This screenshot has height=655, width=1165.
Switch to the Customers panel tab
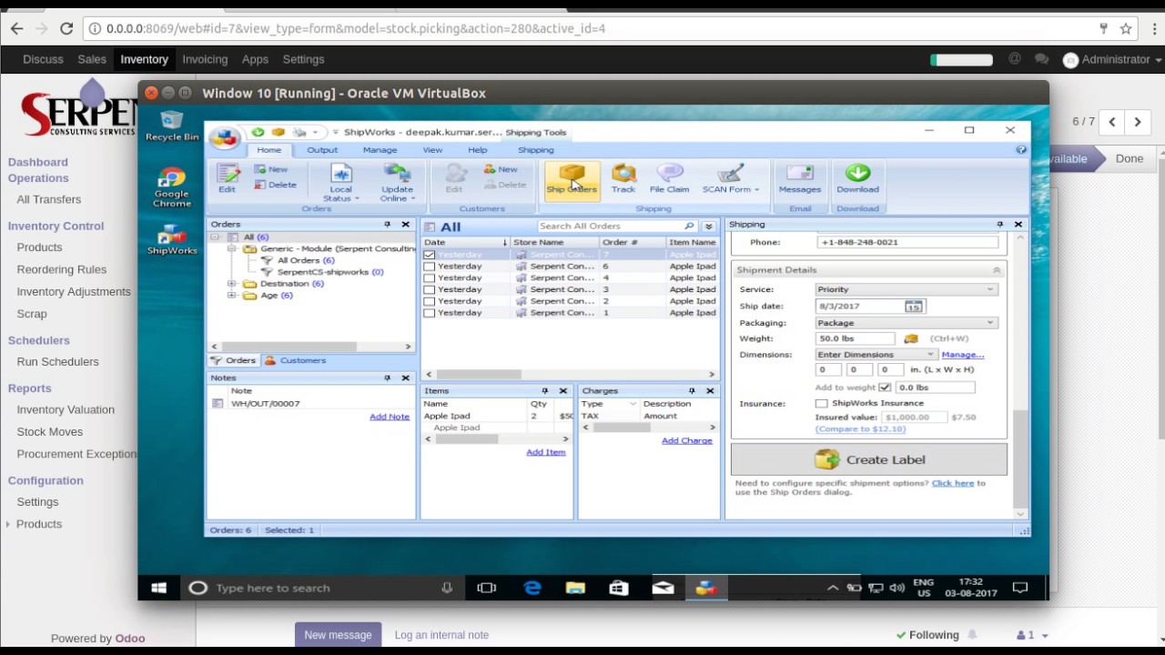pyautogui.click(x=296, y=360)
